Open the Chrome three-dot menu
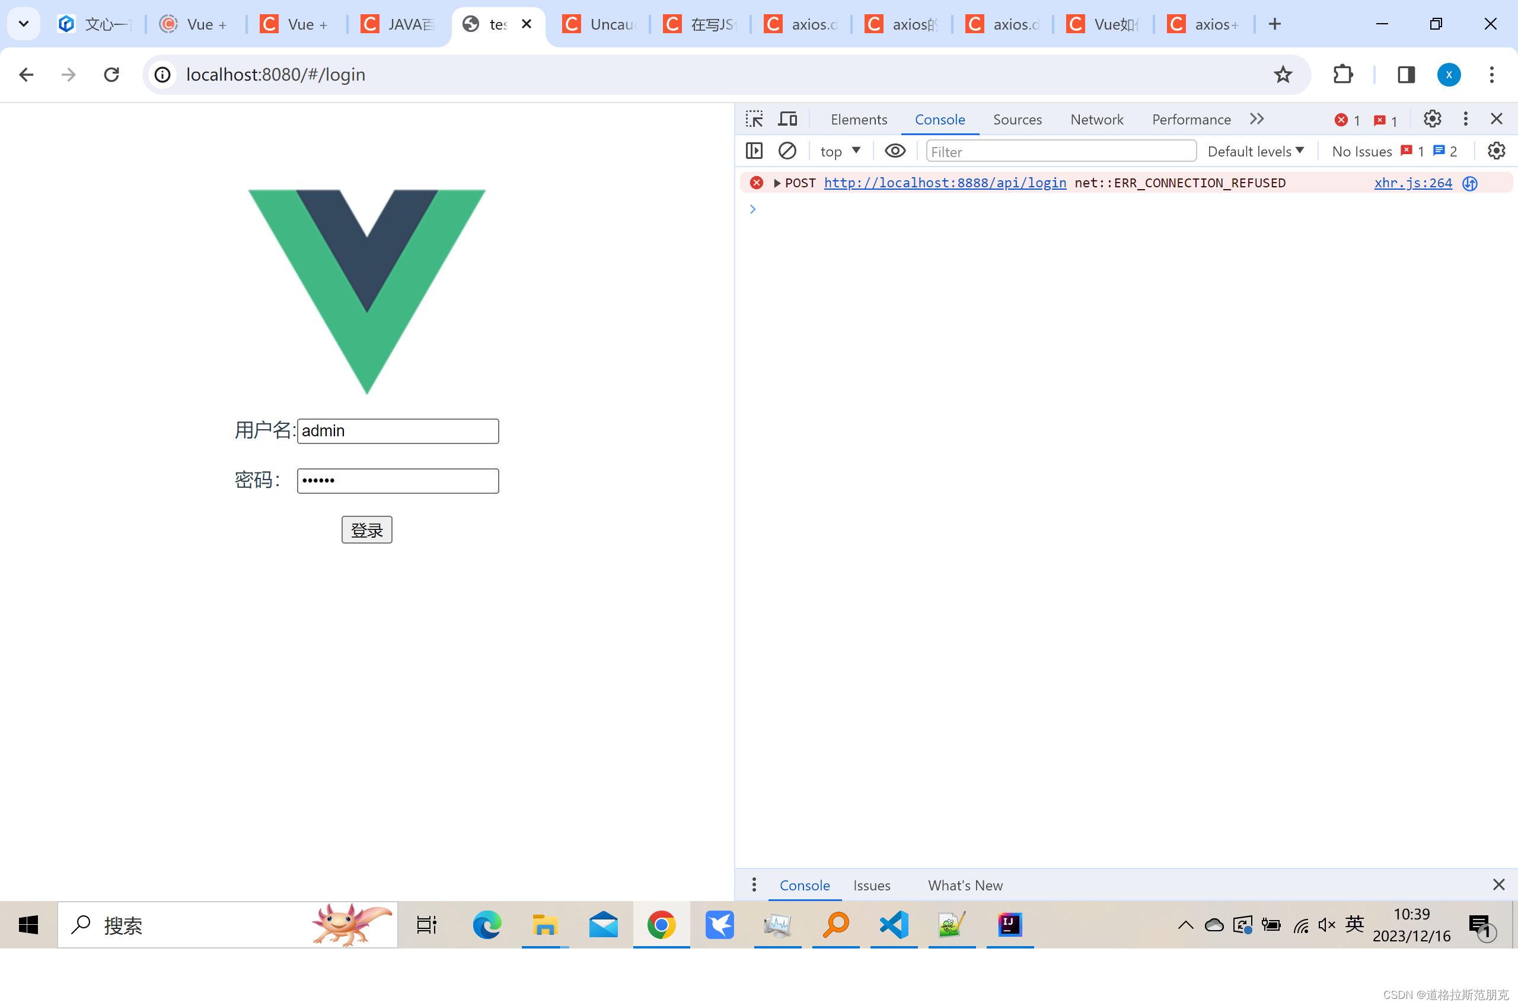Viewport: 1518px width, 1006px height. (x=1491, y=75)
